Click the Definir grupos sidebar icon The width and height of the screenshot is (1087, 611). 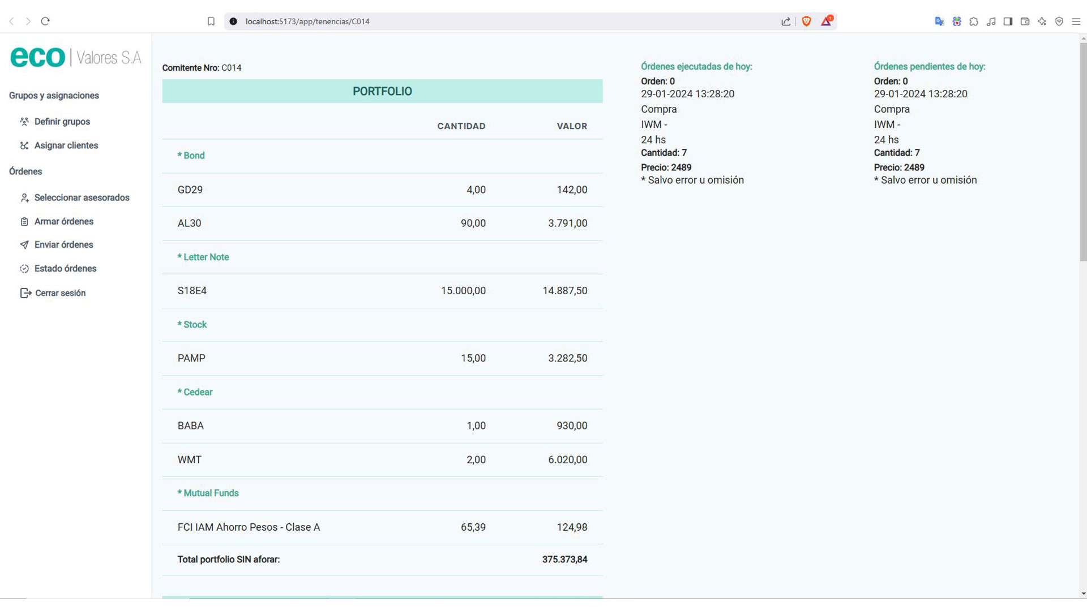[x=24, y=122]
